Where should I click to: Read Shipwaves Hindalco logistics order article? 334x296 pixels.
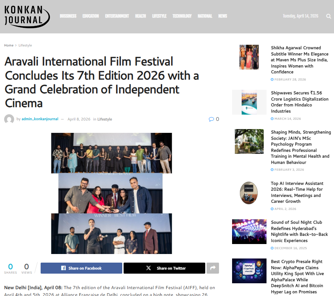300,102
